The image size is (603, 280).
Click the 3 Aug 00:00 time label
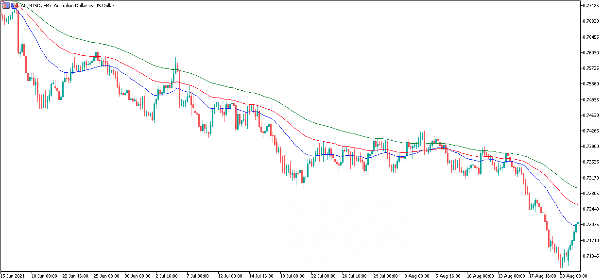pos(416,276)
